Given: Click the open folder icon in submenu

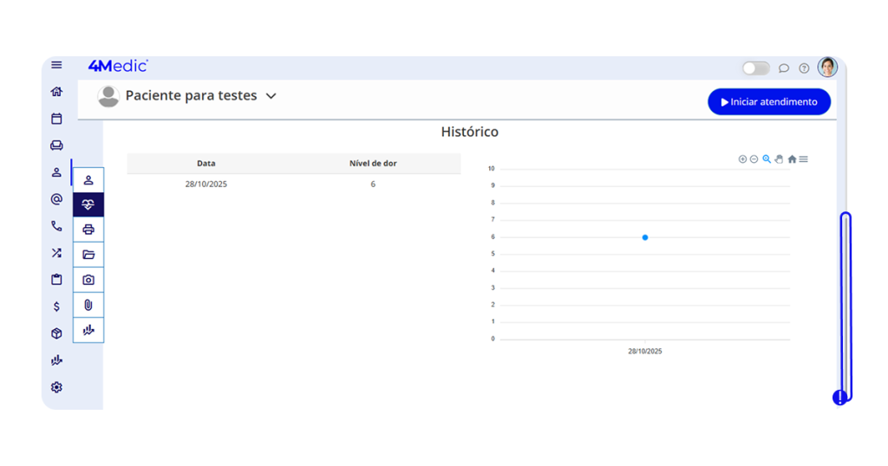Looking at the screenshot, I should coord(88,255).
